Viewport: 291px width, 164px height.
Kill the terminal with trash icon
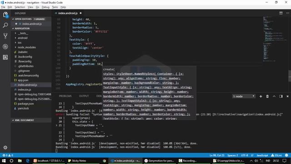(x=267, y=96)
